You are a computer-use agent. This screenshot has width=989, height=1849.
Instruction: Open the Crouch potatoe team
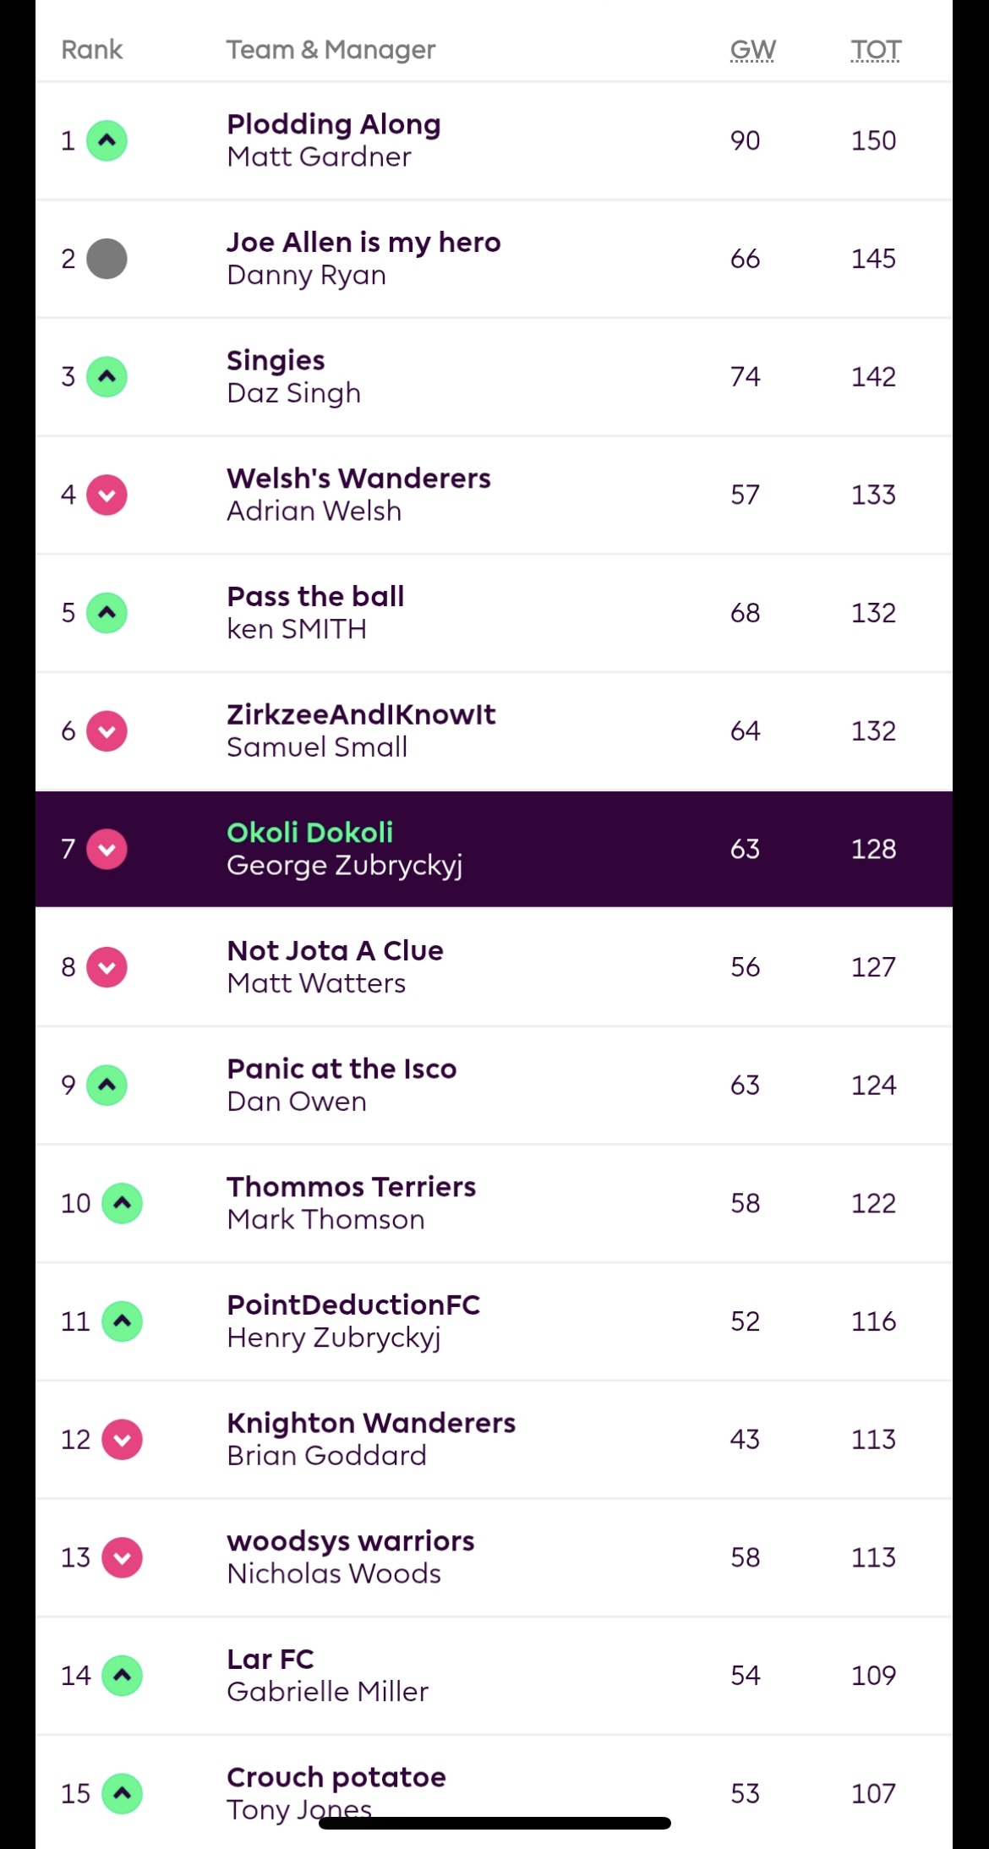coord(336,1777)
